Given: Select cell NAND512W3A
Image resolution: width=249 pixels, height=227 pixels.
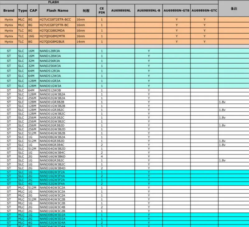Looking at the screenshot, I should [x=57, y=76].
